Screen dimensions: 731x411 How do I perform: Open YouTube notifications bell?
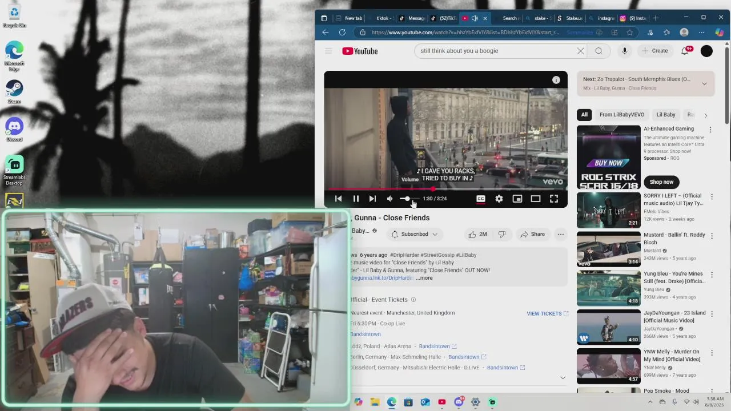(x=685, y=51)
